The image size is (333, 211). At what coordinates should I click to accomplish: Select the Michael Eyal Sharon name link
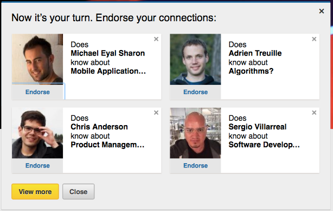coord(108,53)
